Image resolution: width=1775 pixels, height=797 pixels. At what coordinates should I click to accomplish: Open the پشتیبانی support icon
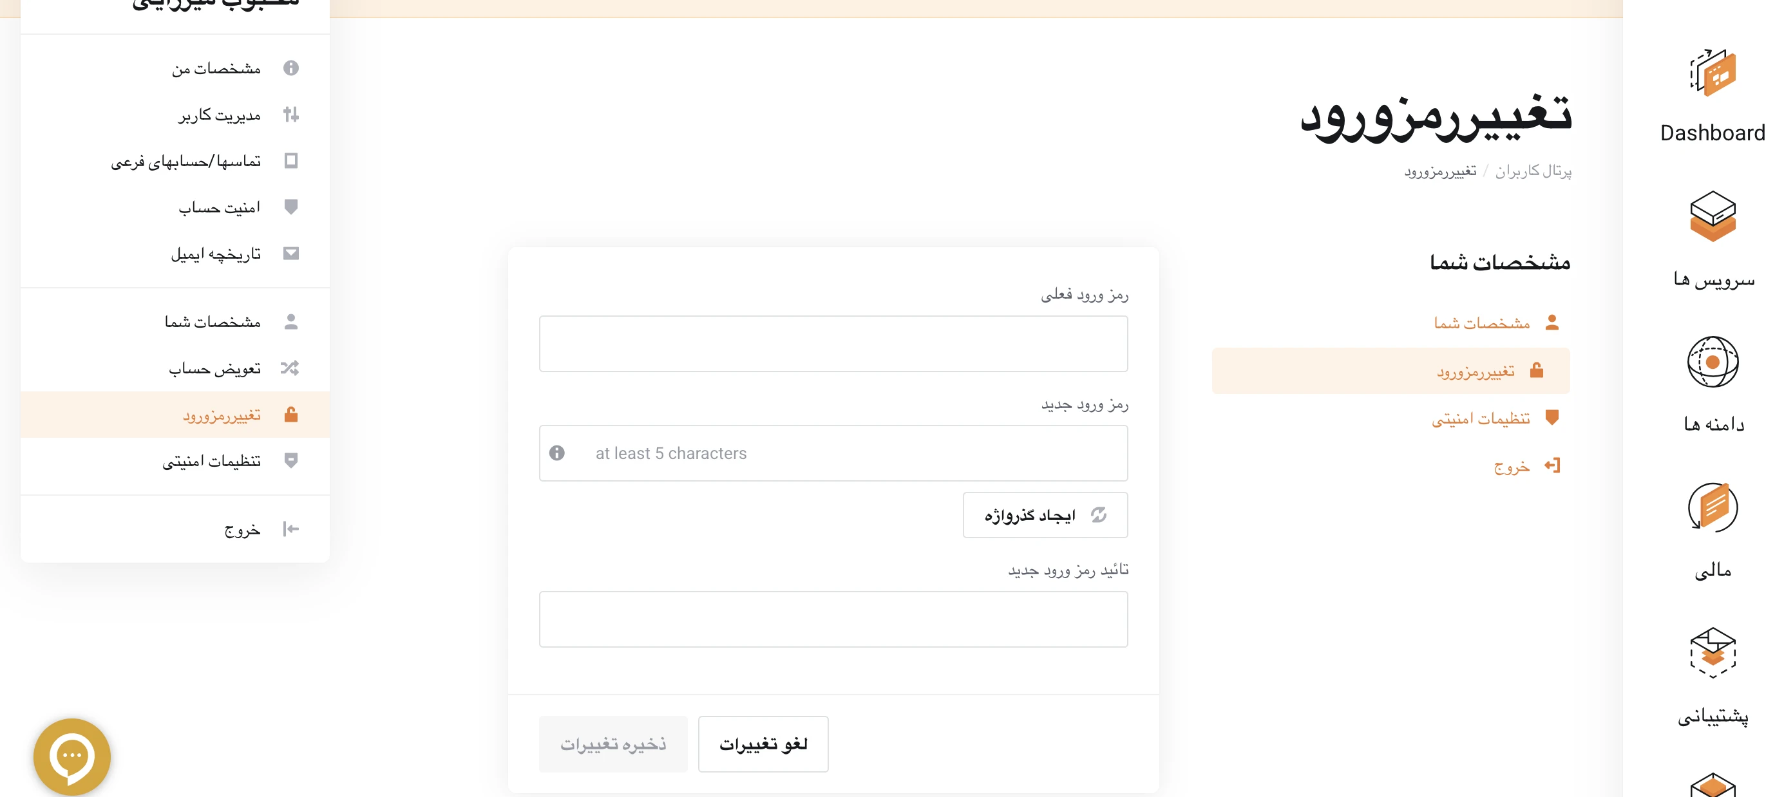[x=1713, y=652]
